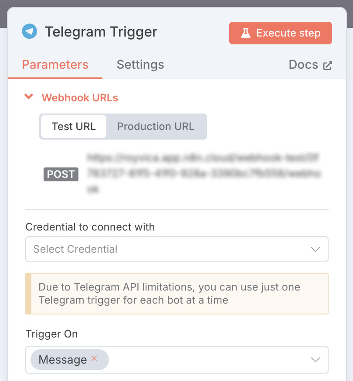353x381 pixels.
Task: Select the Test URL option
Action: (x=74, y=127)
